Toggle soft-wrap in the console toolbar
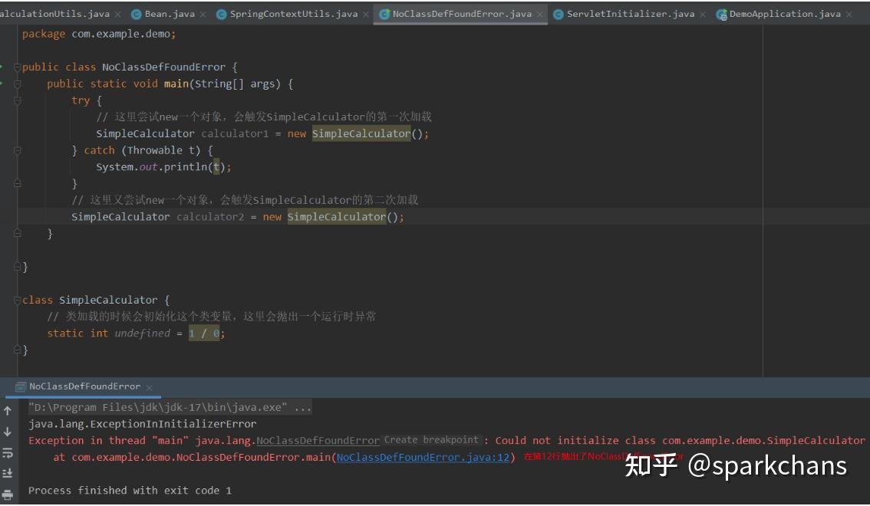Image resolution: width=870 pixels, height=506 pixels. coord(7,452)
